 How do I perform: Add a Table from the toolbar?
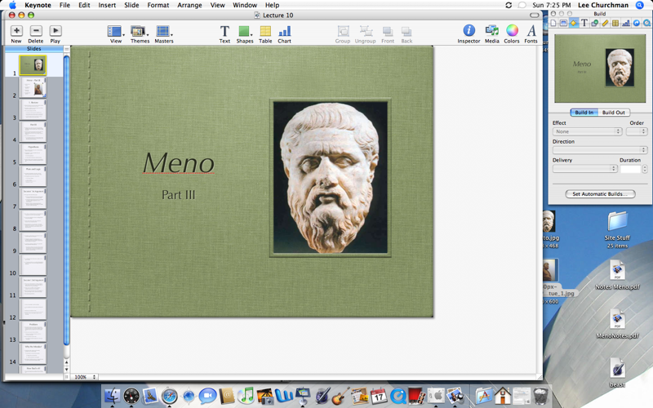coord(265,31)
